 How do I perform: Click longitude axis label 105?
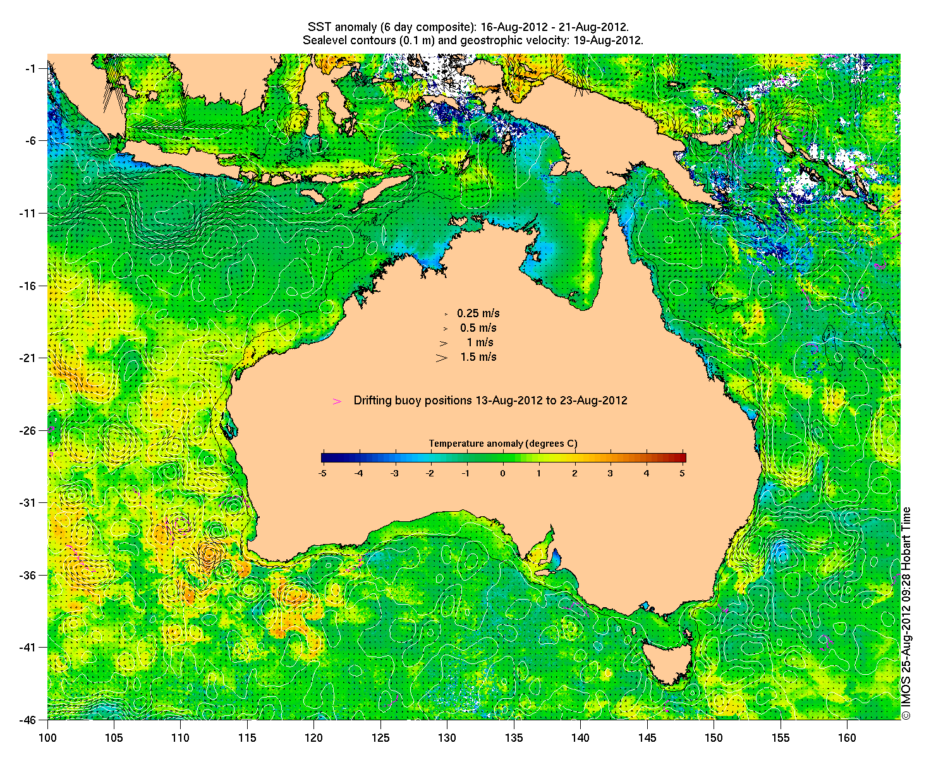pyautogui.click(x=114, y=738)
